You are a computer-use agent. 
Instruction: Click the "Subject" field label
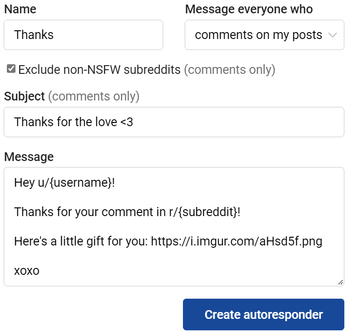[x=24, y=96]
